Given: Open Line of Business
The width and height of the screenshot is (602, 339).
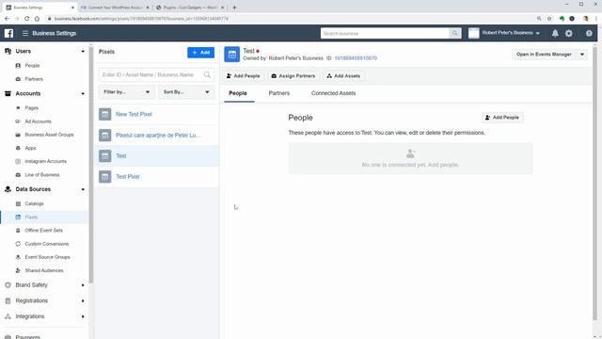Looking at the screenshot, I should [42, 175].
